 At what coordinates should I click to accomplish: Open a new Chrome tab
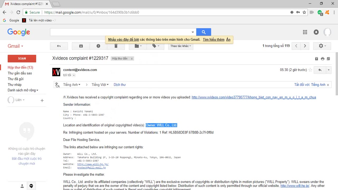click(x=56, y=4)
